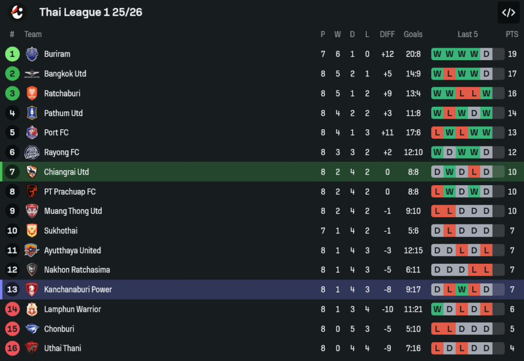This screenshot has width=524, height=361.
Task: Click the Buriram club crest
Action: point(32,54)
